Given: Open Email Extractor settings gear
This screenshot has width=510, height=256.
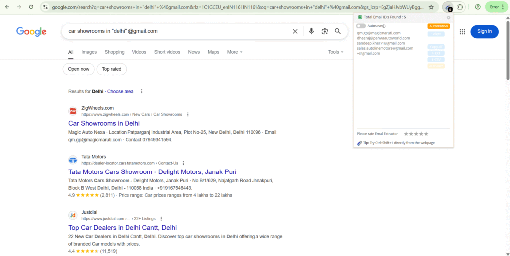Looking at the screenshot, I should pyautogui.click(x=449, y=17).
